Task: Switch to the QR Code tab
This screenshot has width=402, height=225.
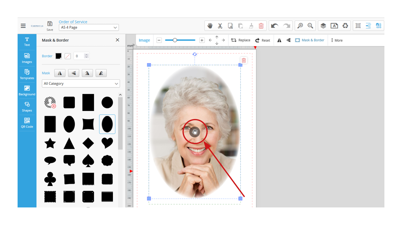Action: (x=27, y=123)
